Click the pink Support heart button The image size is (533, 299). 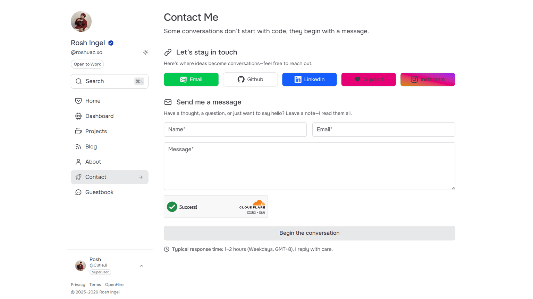pyautogui.click(x=369, y=79)
